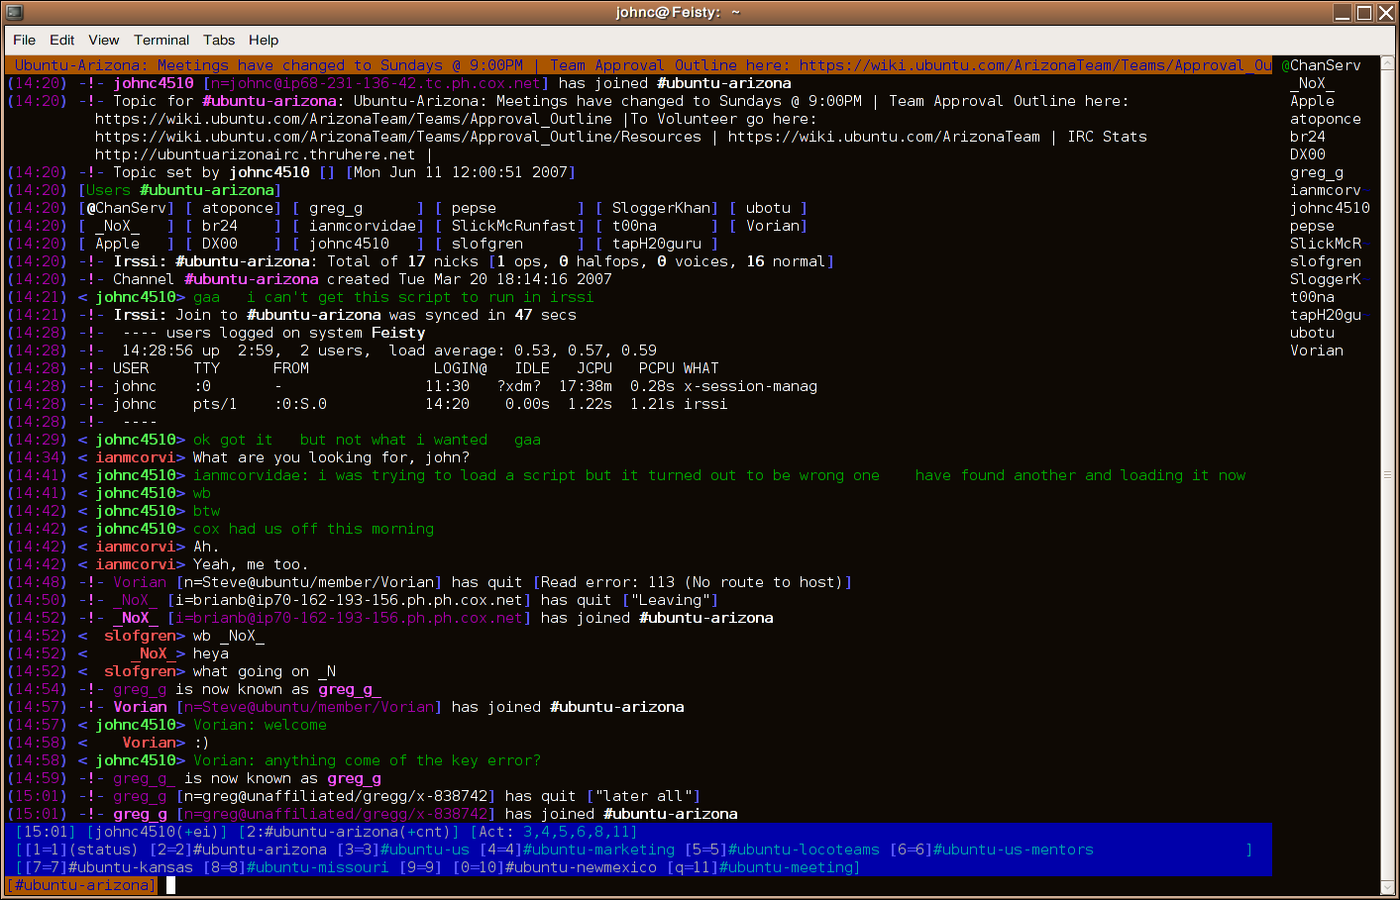1400x900 pixels.
Task: Open the Terminal menu
Action: pyautogui.click(x=162, y=40)
